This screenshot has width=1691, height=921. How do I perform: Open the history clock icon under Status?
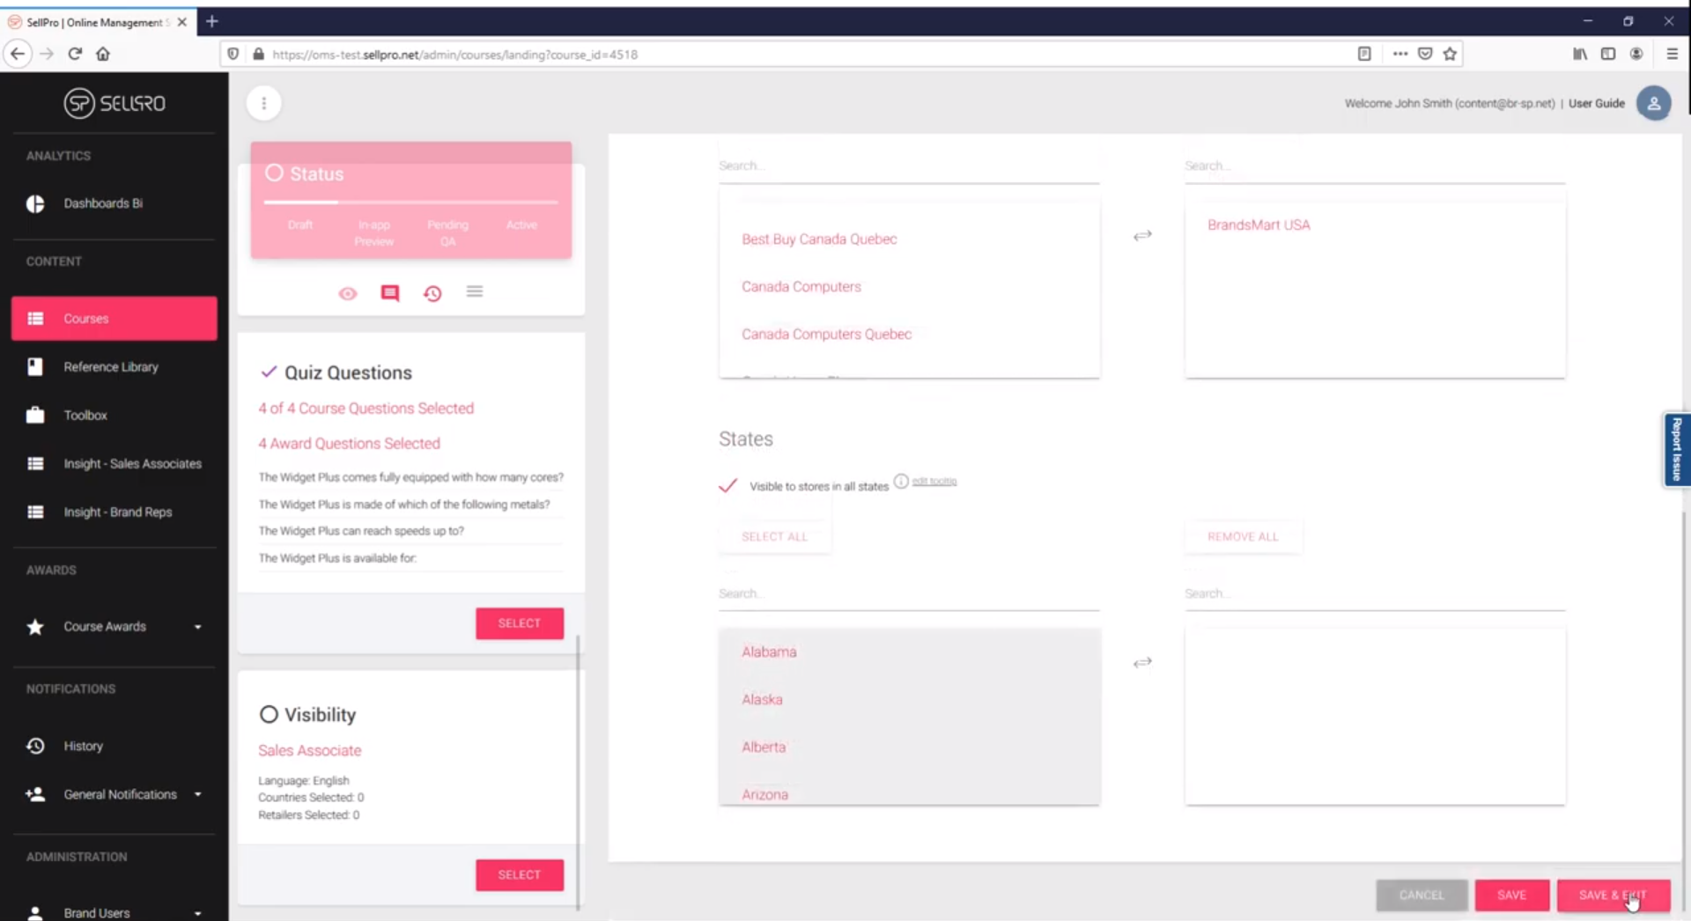432,293
